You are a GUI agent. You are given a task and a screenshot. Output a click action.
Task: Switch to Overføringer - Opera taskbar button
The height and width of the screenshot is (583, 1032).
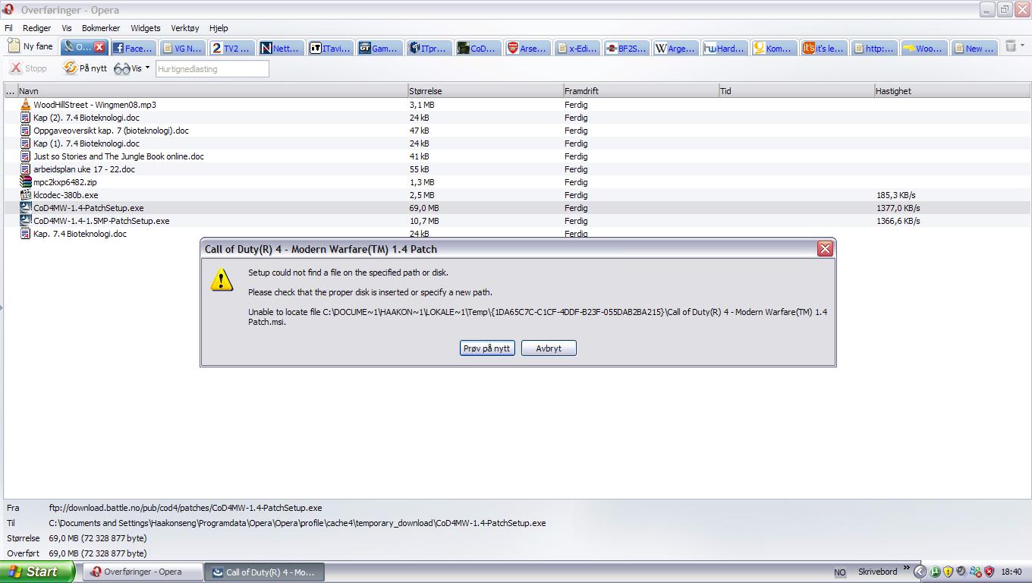click(x=143, y=572)
